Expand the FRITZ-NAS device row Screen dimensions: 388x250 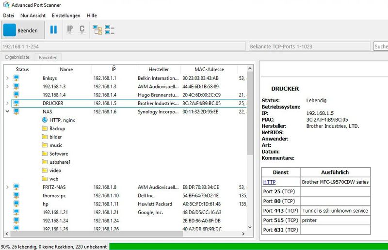(7, 187)
